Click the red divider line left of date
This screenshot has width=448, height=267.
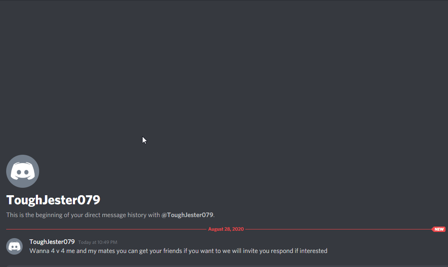tap(106, 229)
